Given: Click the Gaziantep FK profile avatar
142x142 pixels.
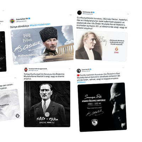Looking at the screenshot, I should click(79, 71).
